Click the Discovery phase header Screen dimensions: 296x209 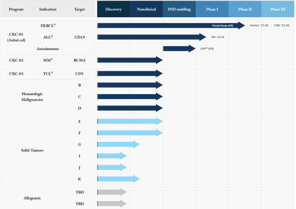pyautogui.click(x=113, y=9)
